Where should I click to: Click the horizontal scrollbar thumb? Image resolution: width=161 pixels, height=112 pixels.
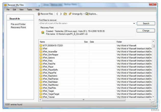tap(84, 100)
